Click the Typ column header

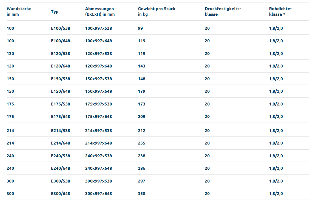(x=55, y=12)
